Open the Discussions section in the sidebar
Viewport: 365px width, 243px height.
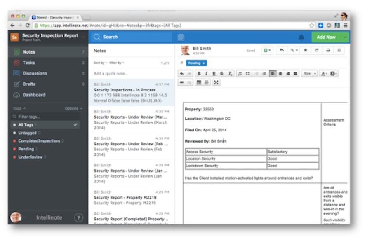click(x=48, y=73)
